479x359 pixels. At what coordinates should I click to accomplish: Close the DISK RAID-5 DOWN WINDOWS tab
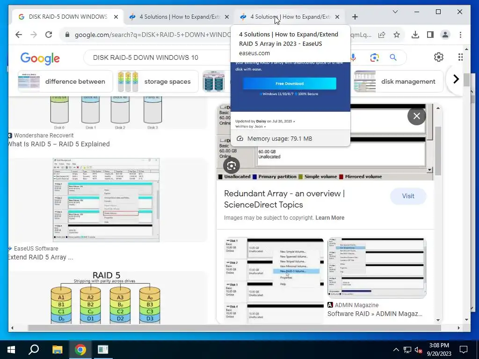click(x=116, y=17)
